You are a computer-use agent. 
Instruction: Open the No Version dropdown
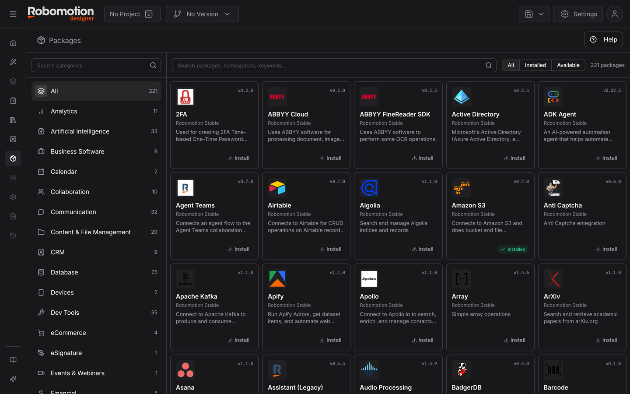[x=202, y=14]
